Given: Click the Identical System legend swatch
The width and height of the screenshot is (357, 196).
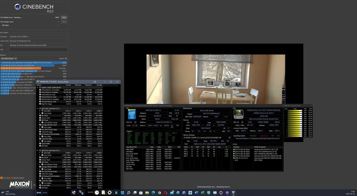Looking at the screenshot, I should point(12,178).
